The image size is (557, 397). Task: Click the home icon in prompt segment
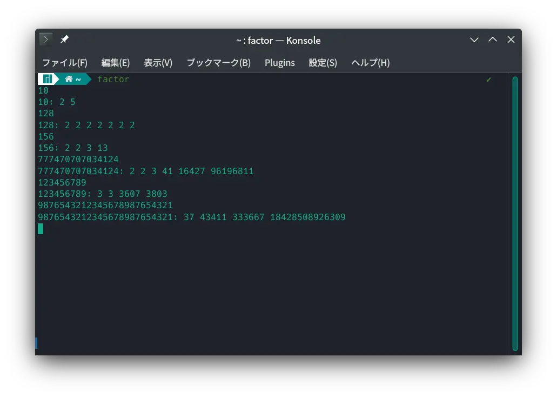point(69,79)
